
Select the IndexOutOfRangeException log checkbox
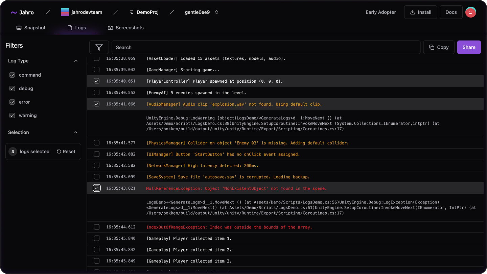click(x=97, y=227)
